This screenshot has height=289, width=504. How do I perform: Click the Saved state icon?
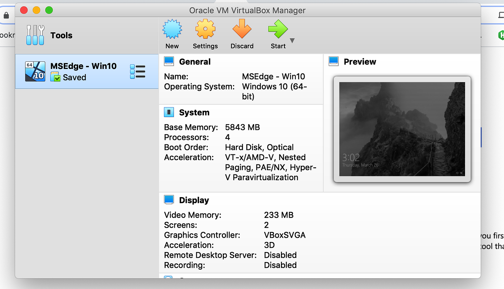point(55,76)
